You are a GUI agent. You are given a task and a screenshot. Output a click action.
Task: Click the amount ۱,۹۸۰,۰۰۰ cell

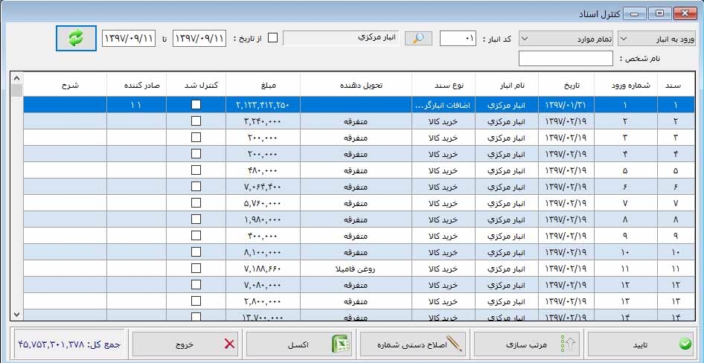[263, 219]
